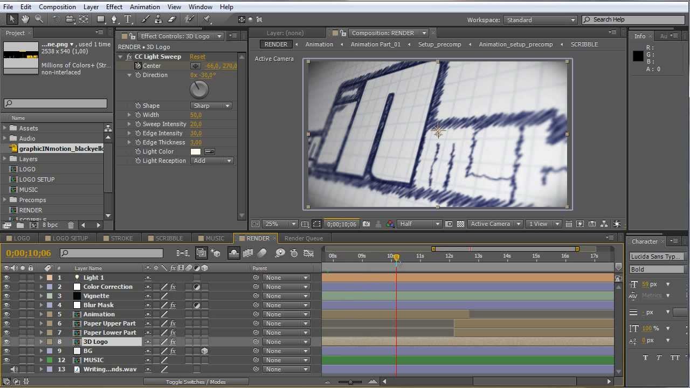Mute audio of Writing...nds.wav layer

click(x=14, y=369)
